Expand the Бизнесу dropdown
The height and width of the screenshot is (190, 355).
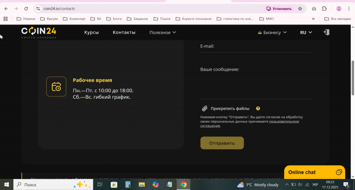click(x=272, y=33)
